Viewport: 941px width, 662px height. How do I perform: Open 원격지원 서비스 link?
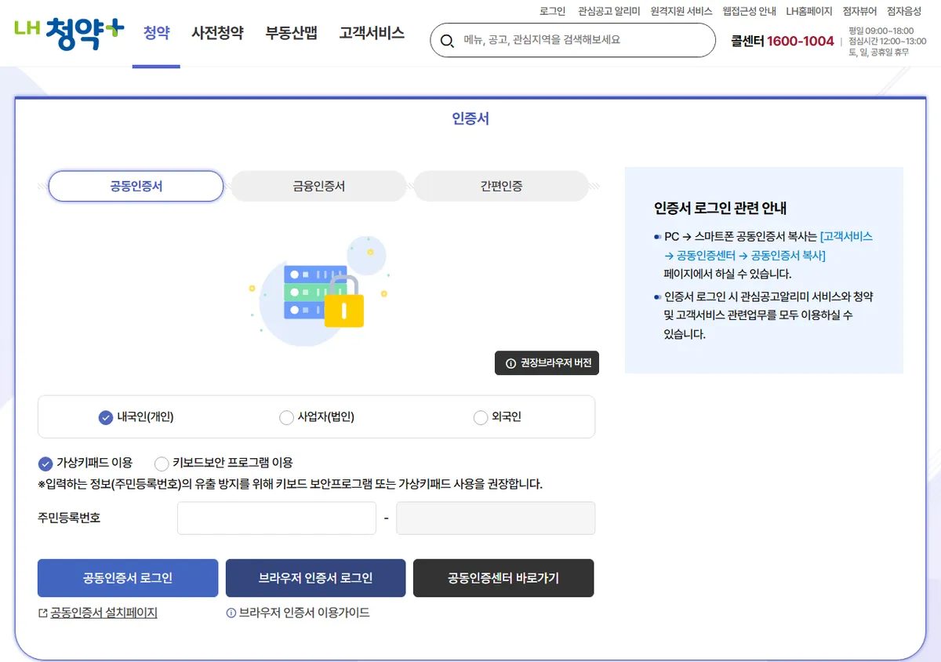[x=681, y=11]
